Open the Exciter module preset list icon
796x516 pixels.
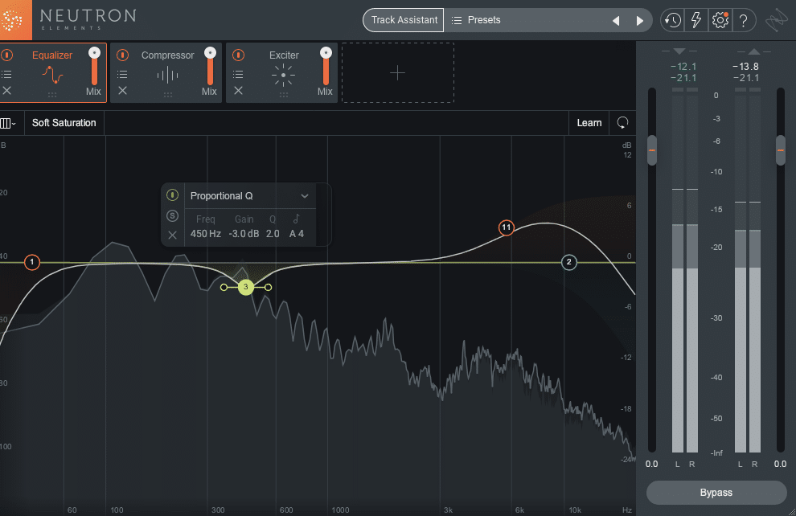pos(238,75)
